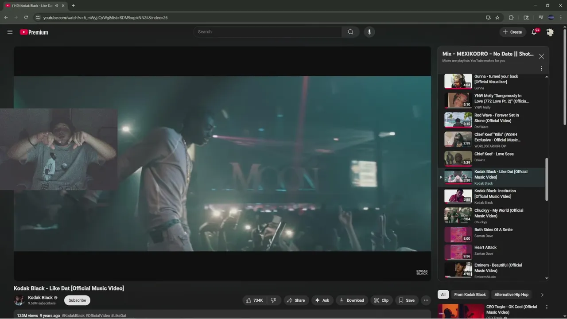567x319 pixels.
Task: Like the video with 734K thumbs up
Action: (254, 300)
